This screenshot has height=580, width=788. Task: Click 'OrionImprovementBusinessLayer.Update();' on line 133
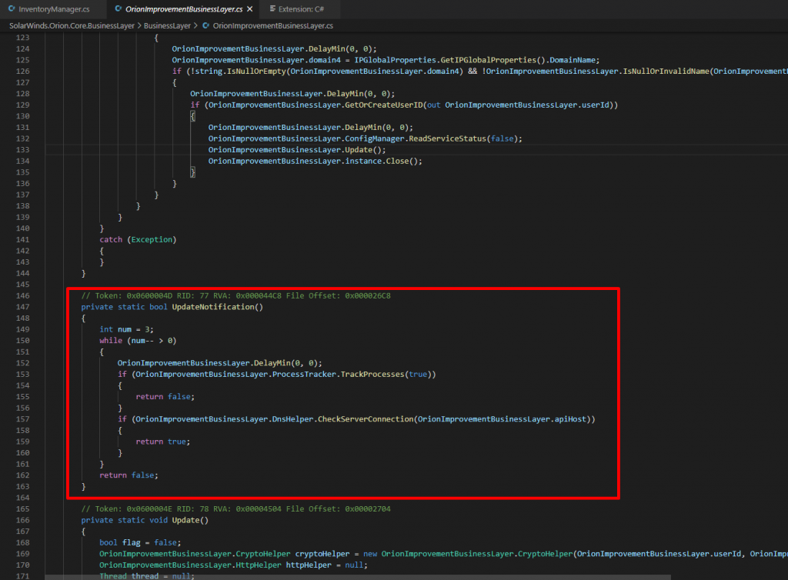(297, 150)
